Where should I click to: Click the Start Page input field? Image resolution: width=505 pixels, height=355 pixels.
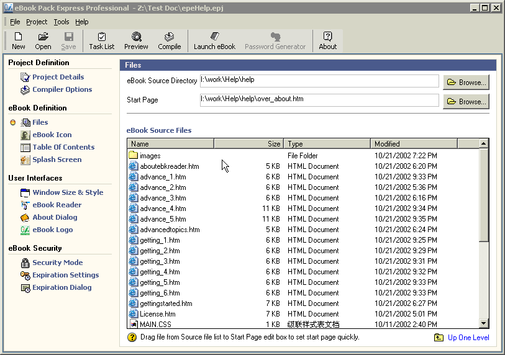[x=319, y=100]
